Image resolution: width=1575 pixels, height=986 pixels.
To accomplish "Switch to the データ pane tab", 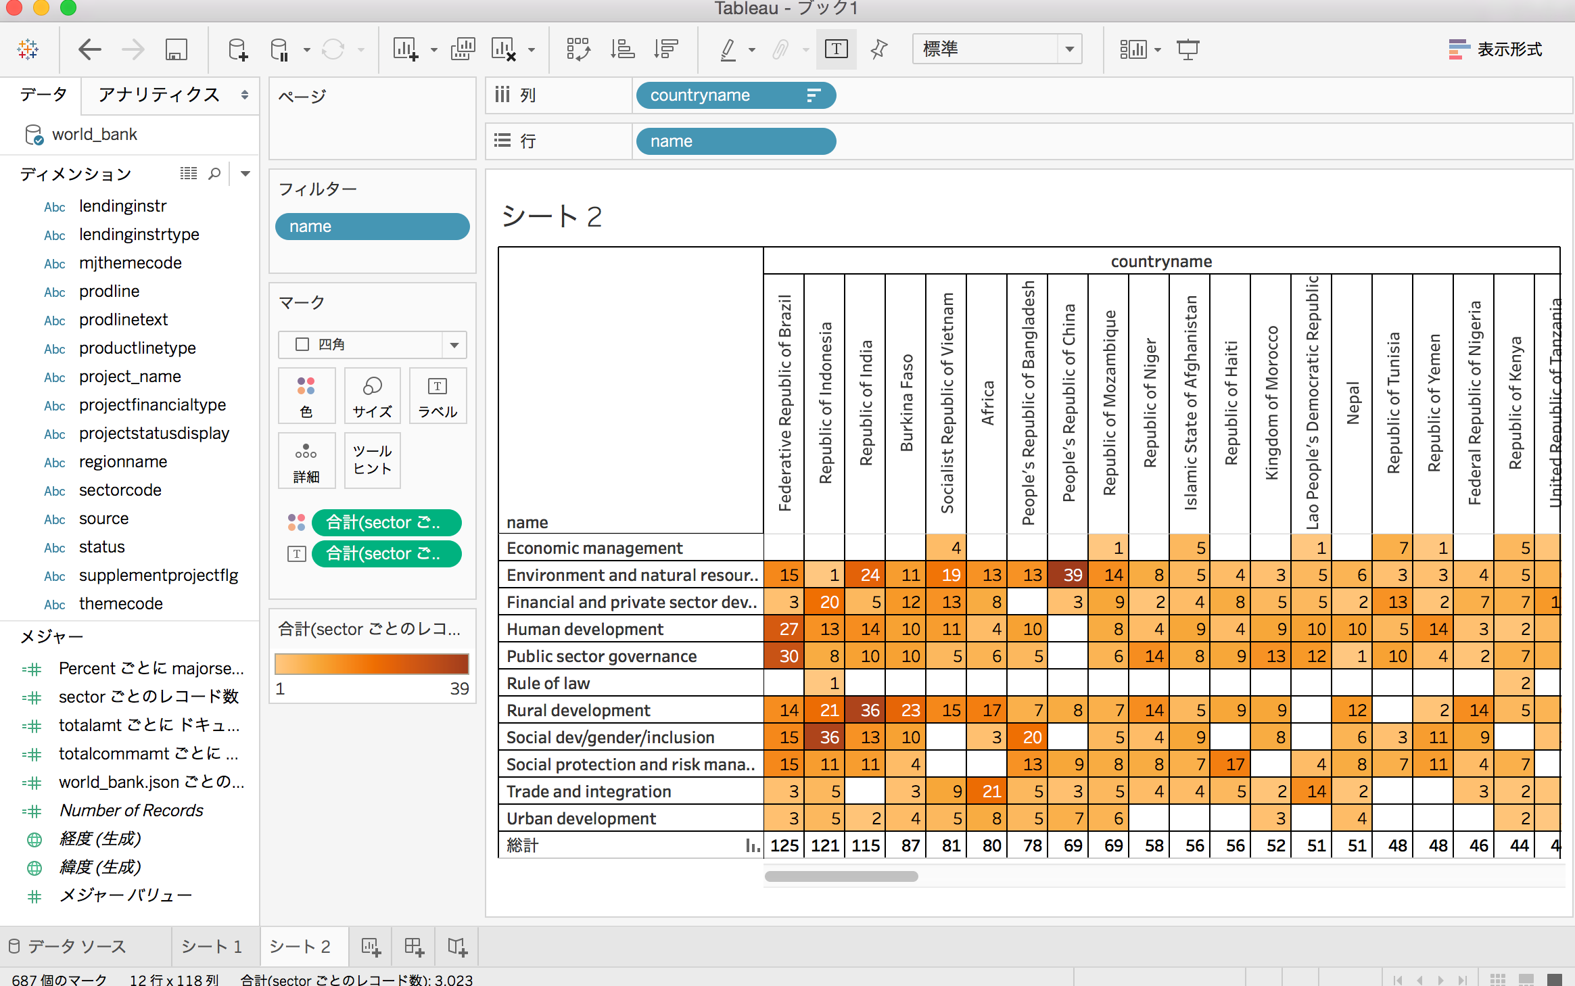I will coord(43,94).
